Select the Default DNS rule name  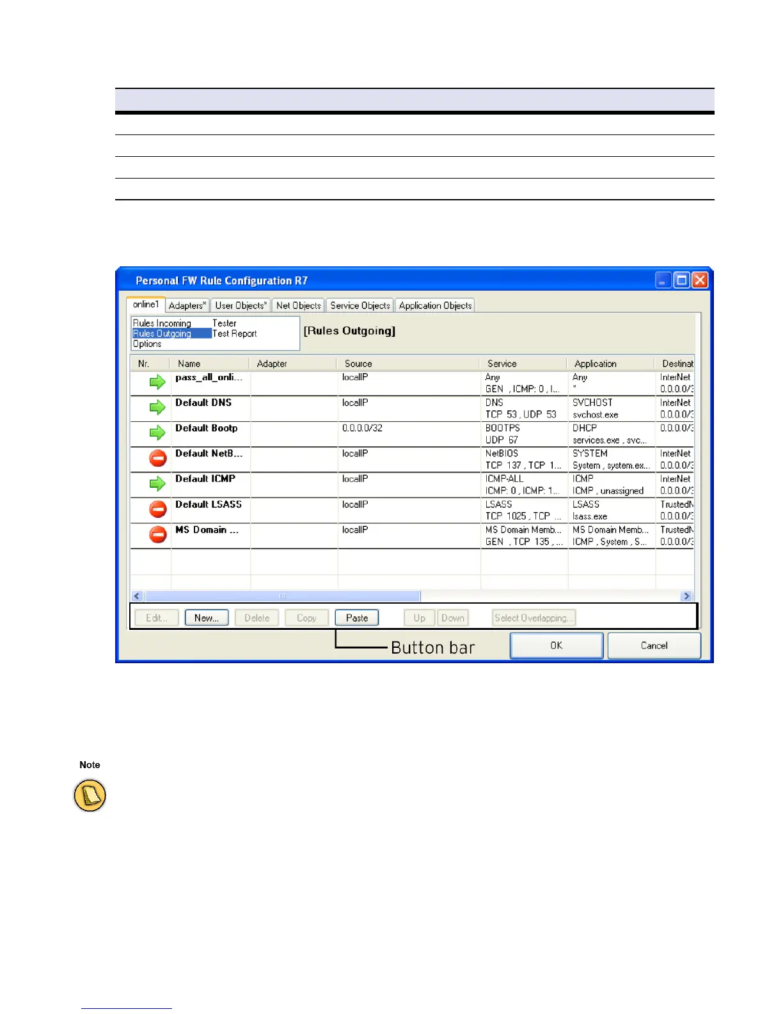click(x=203, y=403)
